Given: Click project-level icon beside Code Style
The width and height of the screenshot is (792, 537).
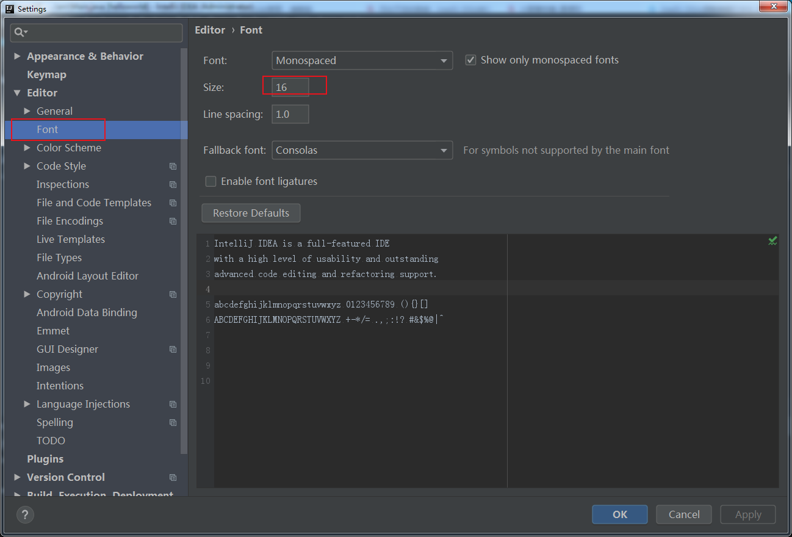Looking at the screenshot, I should click(173, 166).
